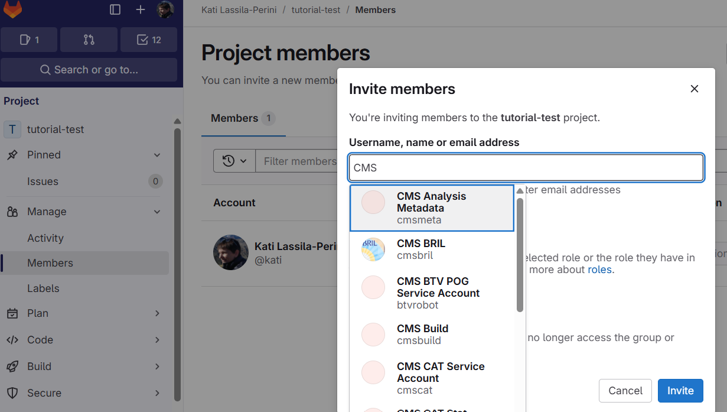Select CMS Build user suggestion
Image resolution: width=727 pixels, height=412 pixels.
click(x=432, y=335)
